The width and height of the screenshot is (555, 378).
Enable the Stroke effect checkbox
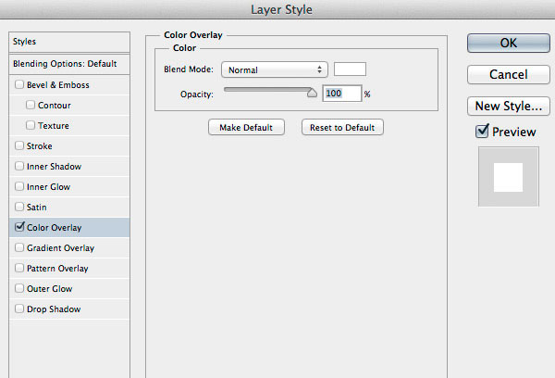[19, 145]
